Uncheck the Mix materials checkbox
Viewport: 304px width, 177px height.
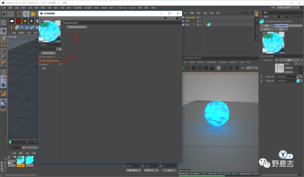61,57
